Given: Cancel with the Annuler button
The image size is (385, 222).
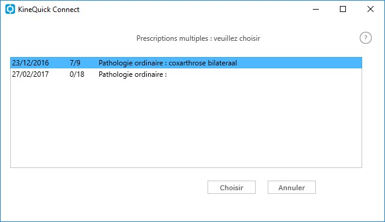Looking at the screenshot, I should click(292, 187).
